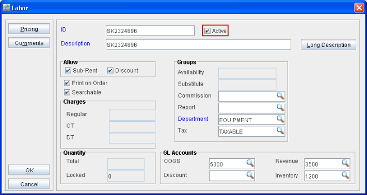This screenshot has height=195, width=367.
Task: Open the Long Description editor
Action: [x=328, y=45]
